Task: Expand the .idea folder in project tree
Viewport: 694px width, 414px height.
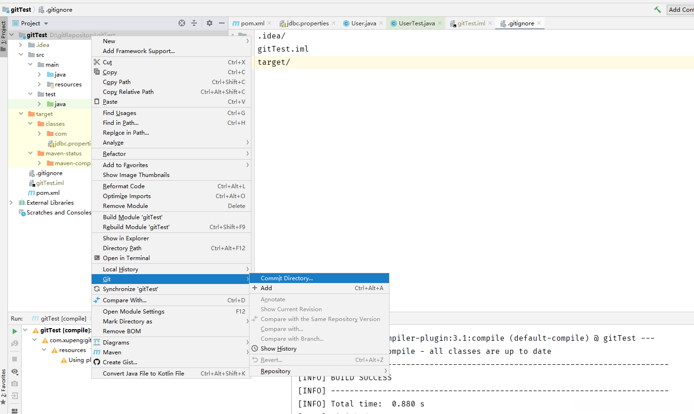Action: coord(21,45)
